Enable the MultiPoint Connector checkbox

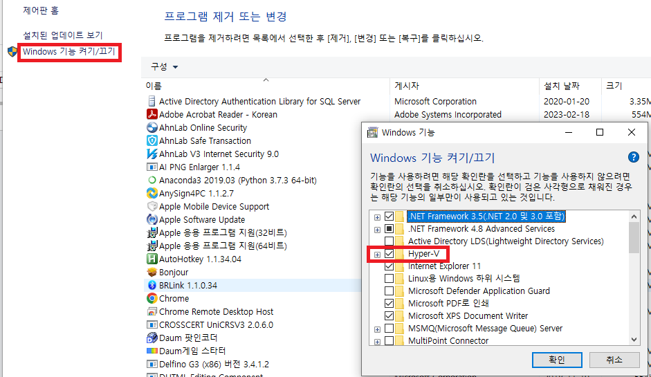click(389, 341)
